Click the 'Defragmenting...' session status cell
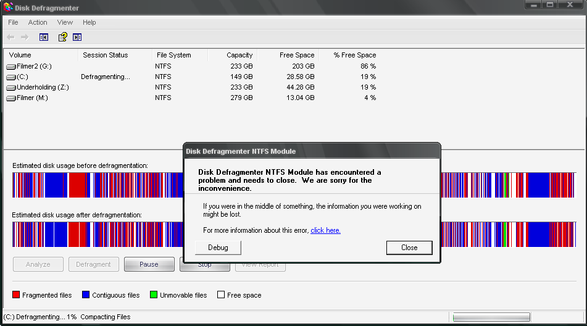This screenshot has width=587, height=326. pyautogui.click(x=106, y=77)
